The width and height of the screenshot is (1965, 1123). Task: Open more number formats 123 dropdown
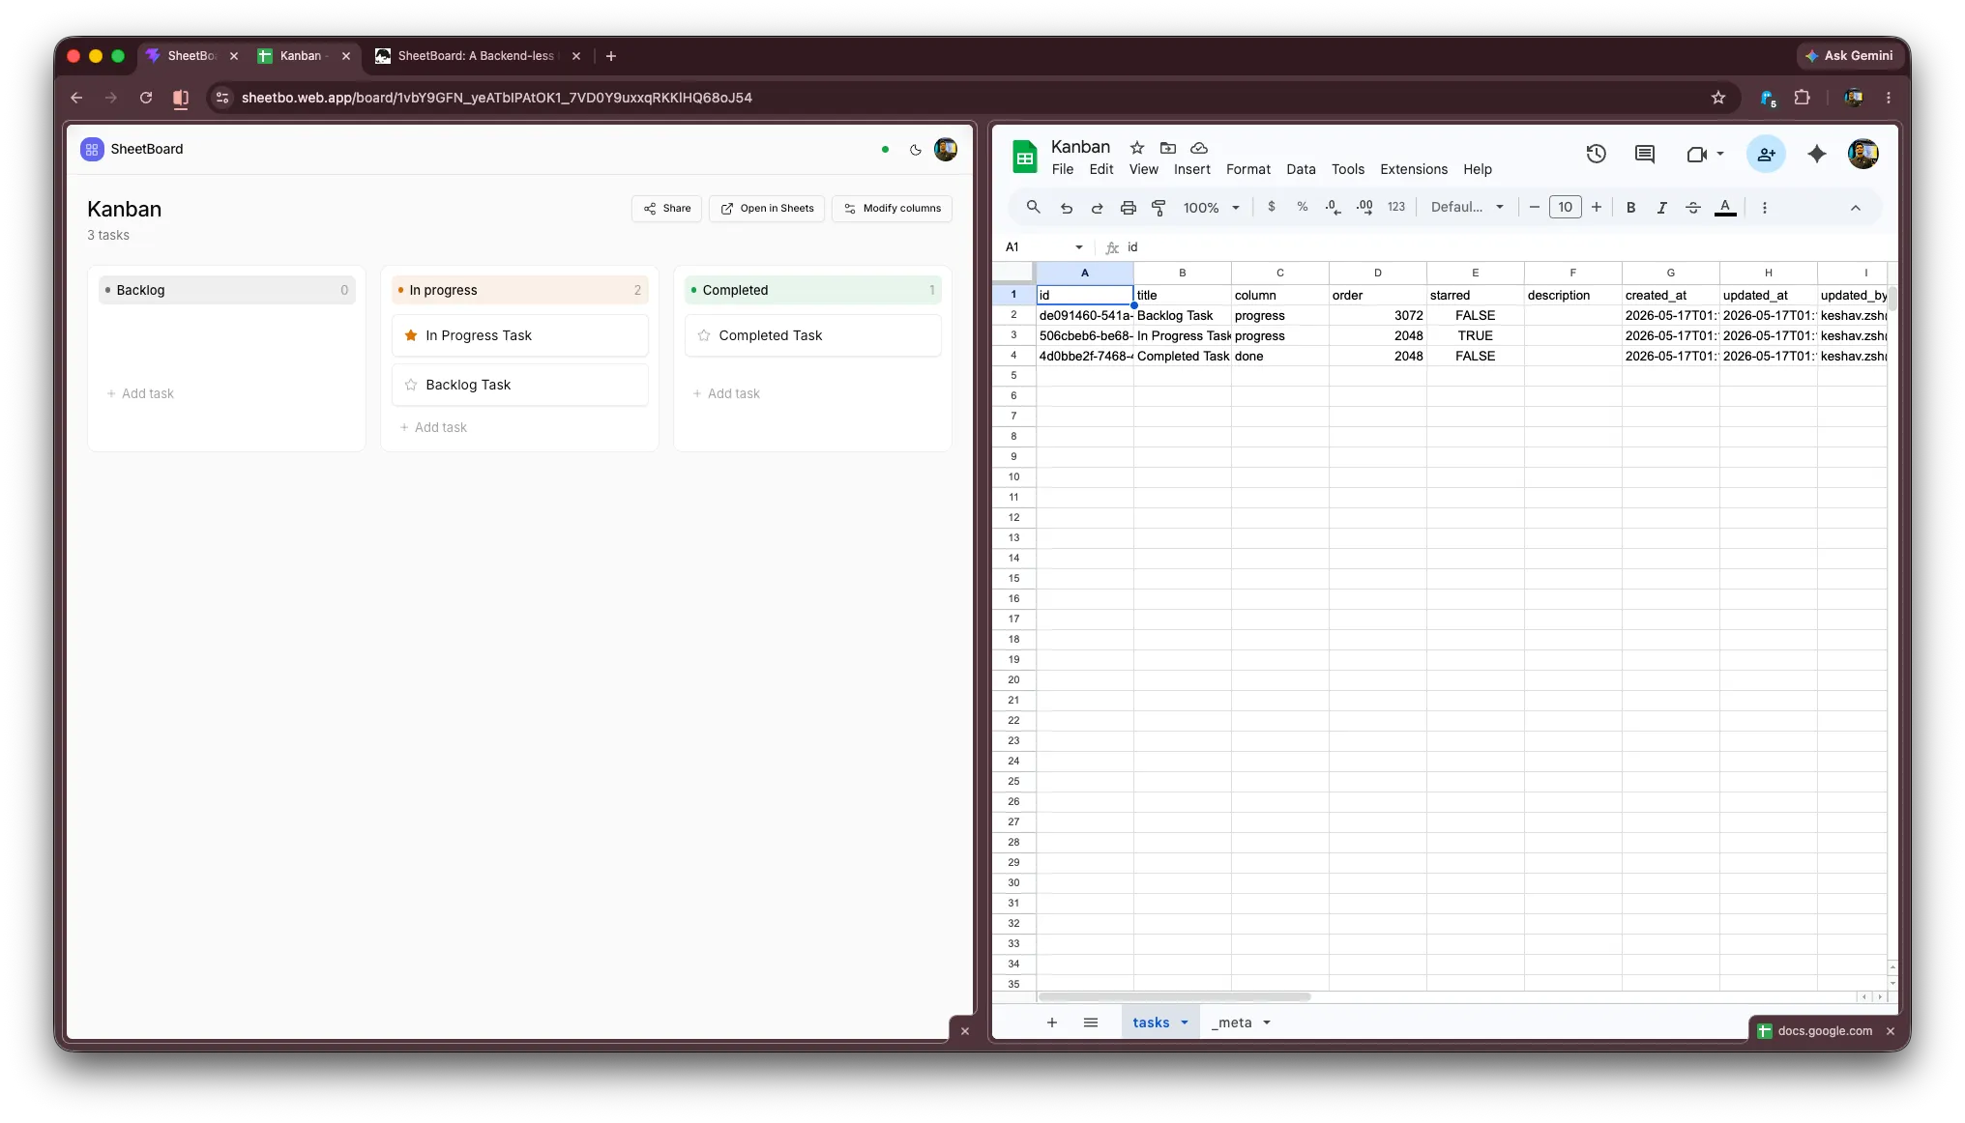[1396, 207]
